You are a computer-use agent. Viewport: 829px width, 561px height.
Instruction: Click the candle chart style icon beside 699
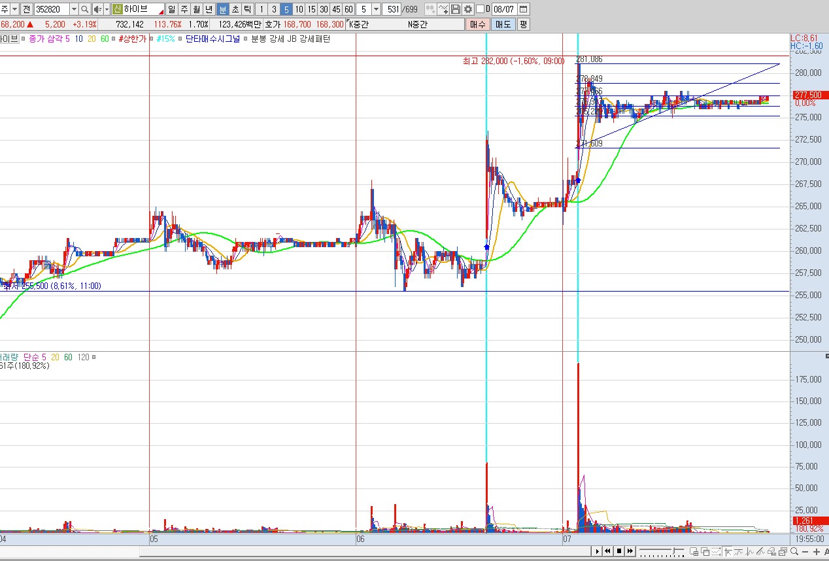point(430,9)
